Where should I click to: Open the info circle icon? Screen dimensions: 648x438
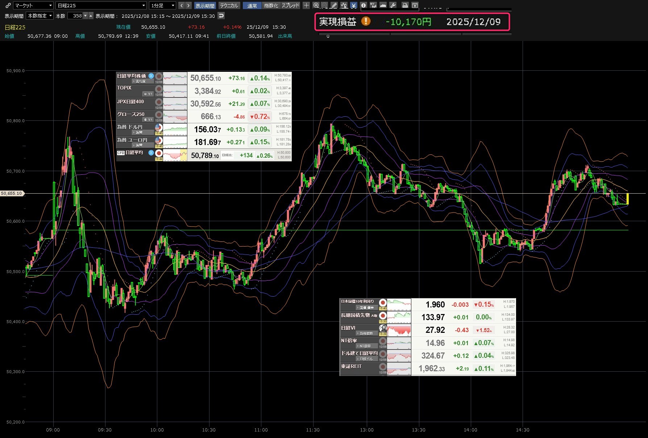[x=364, y=5]
